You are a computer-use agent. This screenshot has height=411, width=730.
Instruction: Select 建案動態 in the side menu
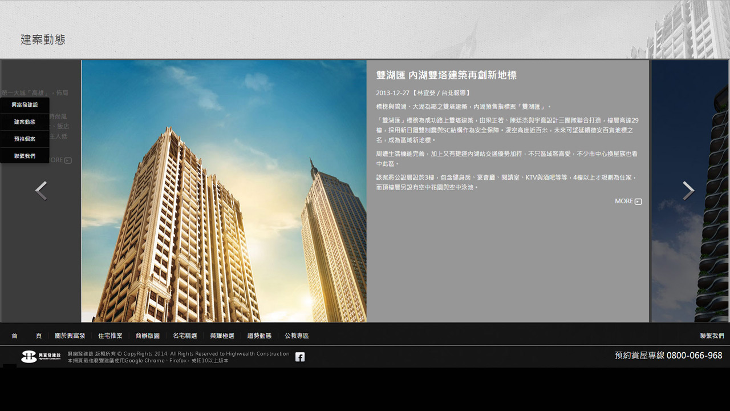coord(25,122)
